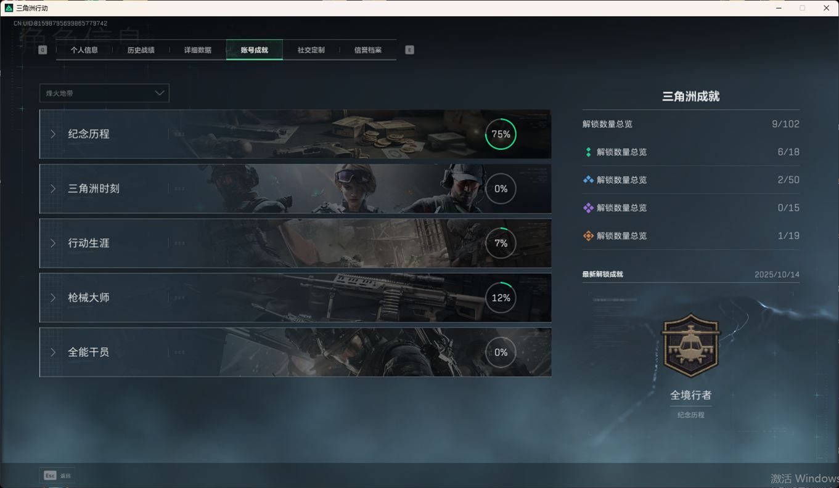
Task: Click the green tier achievement icon
Action: tap(588, 152)
